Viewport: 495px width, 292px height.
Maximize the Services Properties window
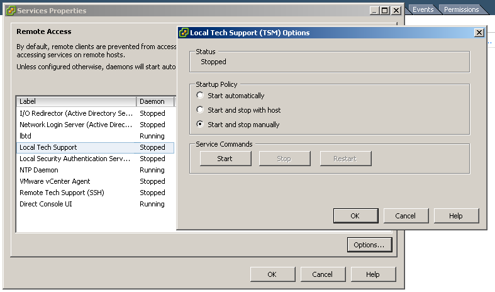(x=385, y=11)
